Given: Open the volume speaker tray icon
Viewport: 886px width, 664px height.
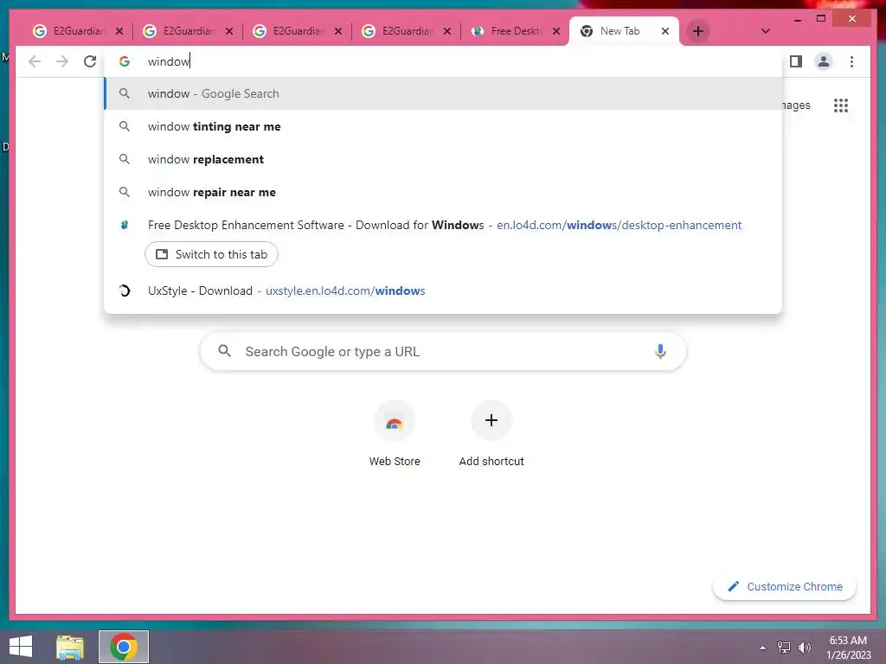Looking at the screenshot, I should (804, 648).
